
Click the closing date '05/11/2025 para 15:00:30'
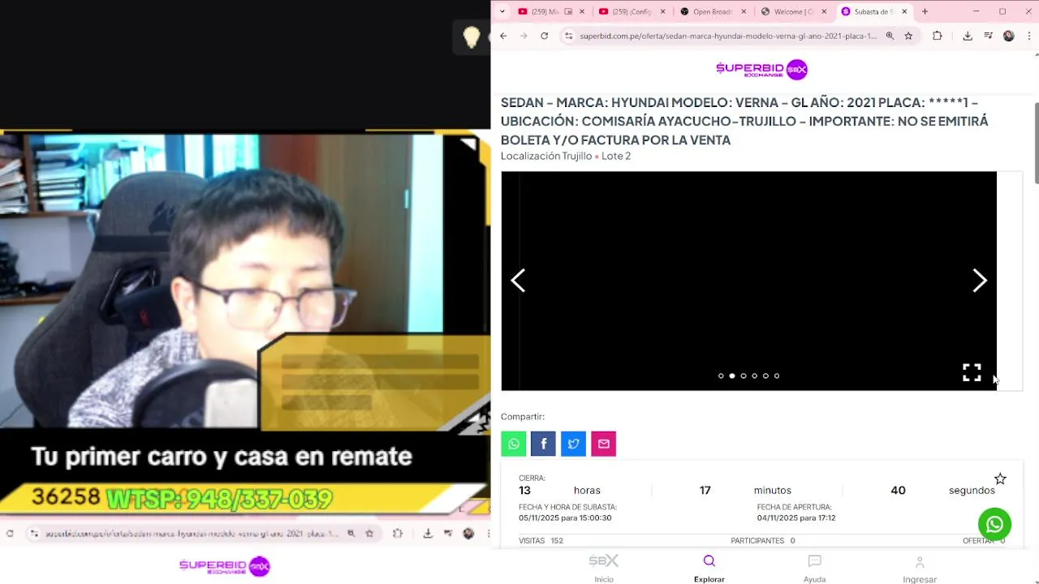[565, 517]
